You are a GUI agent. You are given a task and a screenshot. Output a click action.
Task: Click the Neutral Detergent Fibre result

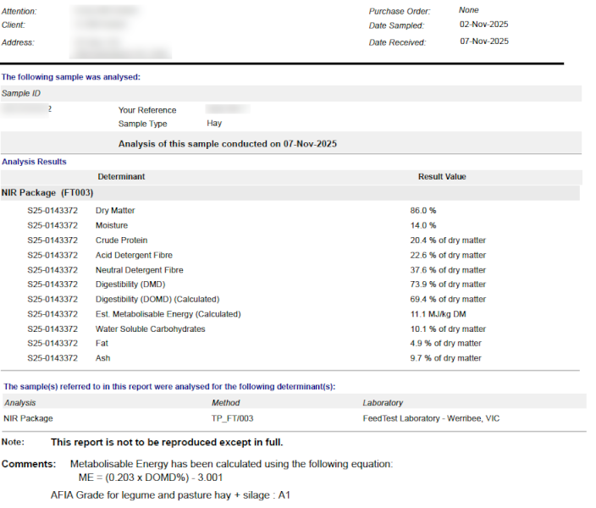(x=448, y=270)
